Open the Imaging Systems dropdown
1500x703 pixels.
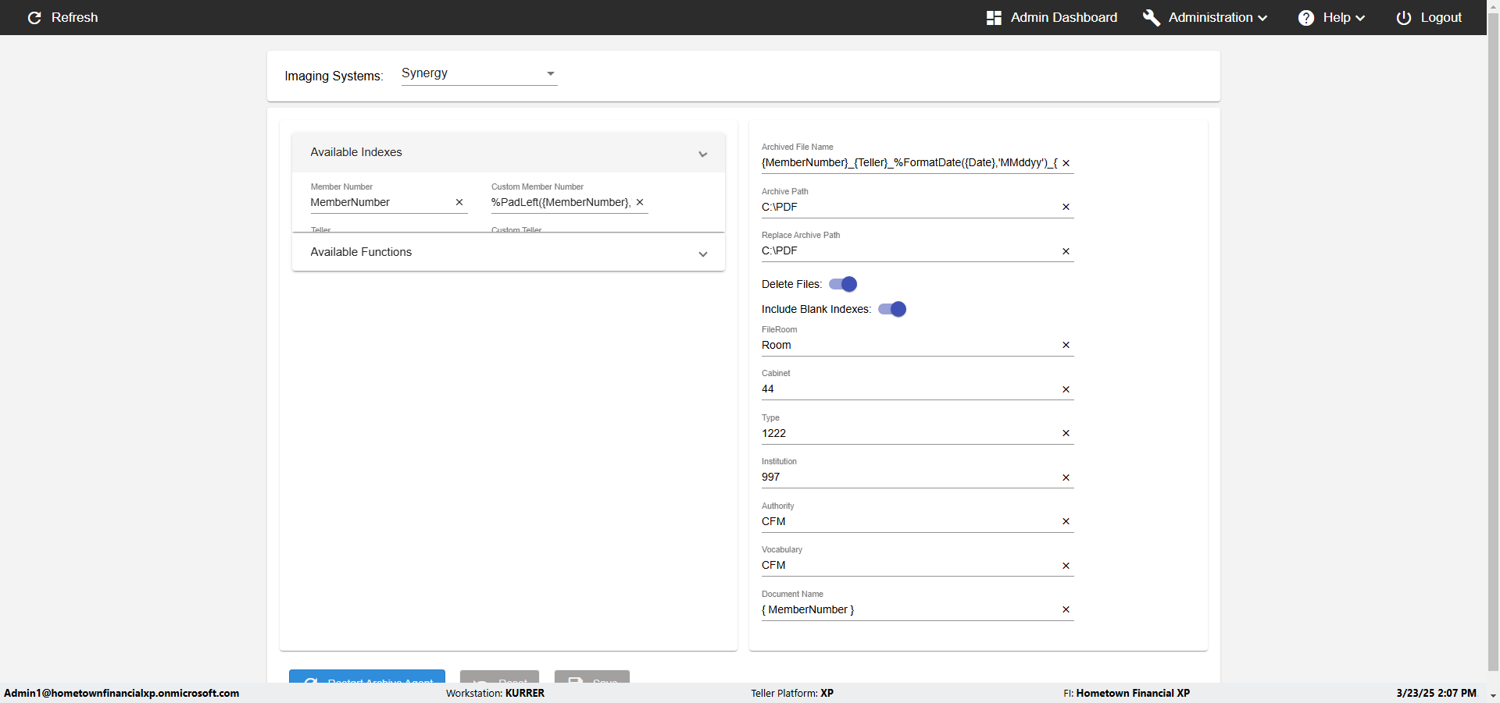[x=479, y=73]
